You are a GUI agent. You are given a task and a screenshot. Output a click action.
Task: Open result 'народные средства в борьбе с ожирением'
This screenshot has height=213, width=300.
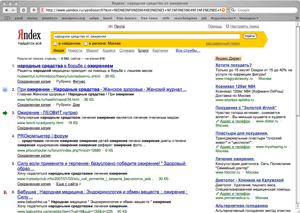click(x=65, y=66)
